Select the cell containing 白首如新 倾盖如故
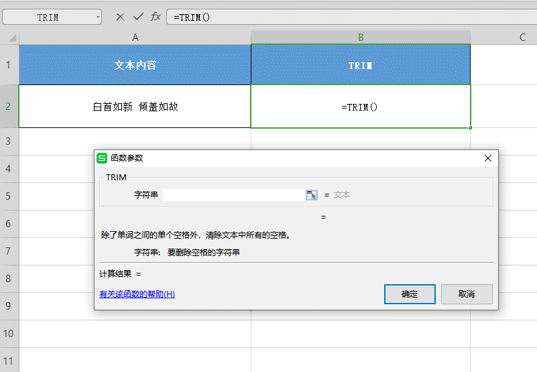 click(x=135, y=107)
